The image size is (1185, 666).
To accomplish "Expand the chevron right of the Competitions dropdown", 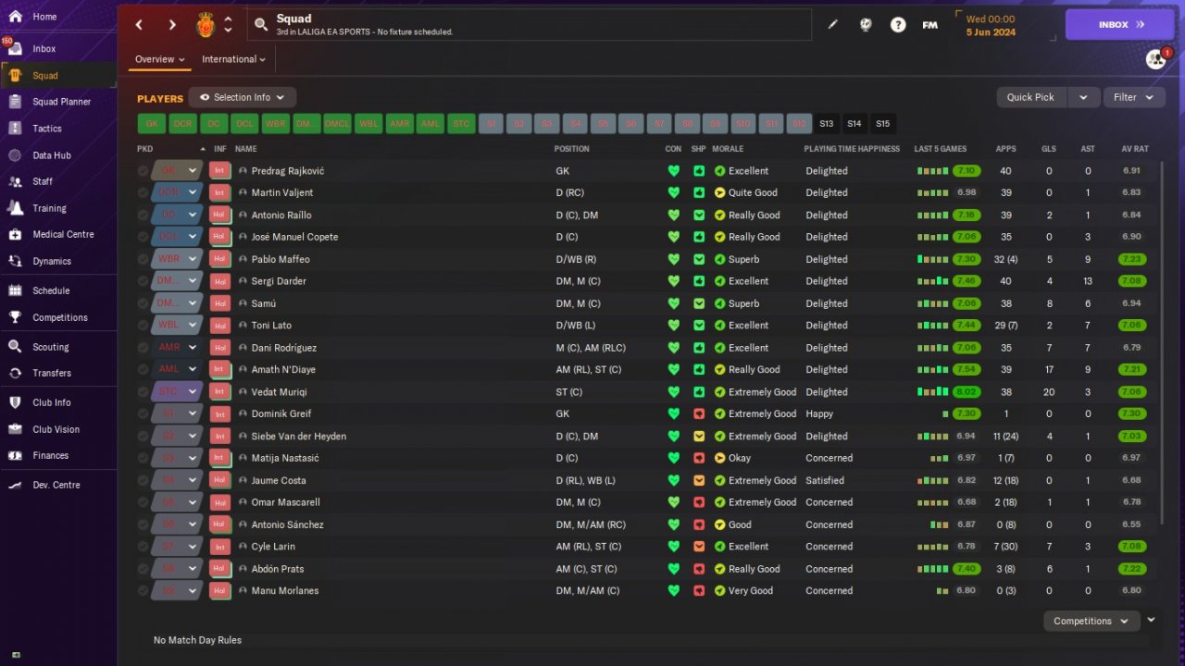I will click(x=1151, y=621).
